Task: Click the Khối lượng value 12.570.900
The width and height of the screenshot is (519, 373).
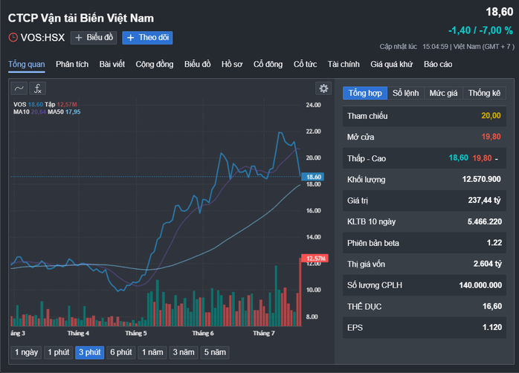Action: click(482, 179)
